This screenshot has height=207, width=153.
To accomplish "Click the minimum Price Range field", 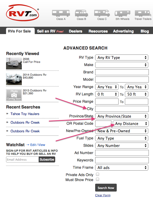I will [x=107, y=101].
